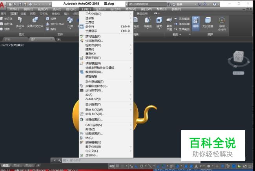Click the 截面平面 section plane icon
The height and width of the screenshot is (171, 255).
click(x=169, y=20)
